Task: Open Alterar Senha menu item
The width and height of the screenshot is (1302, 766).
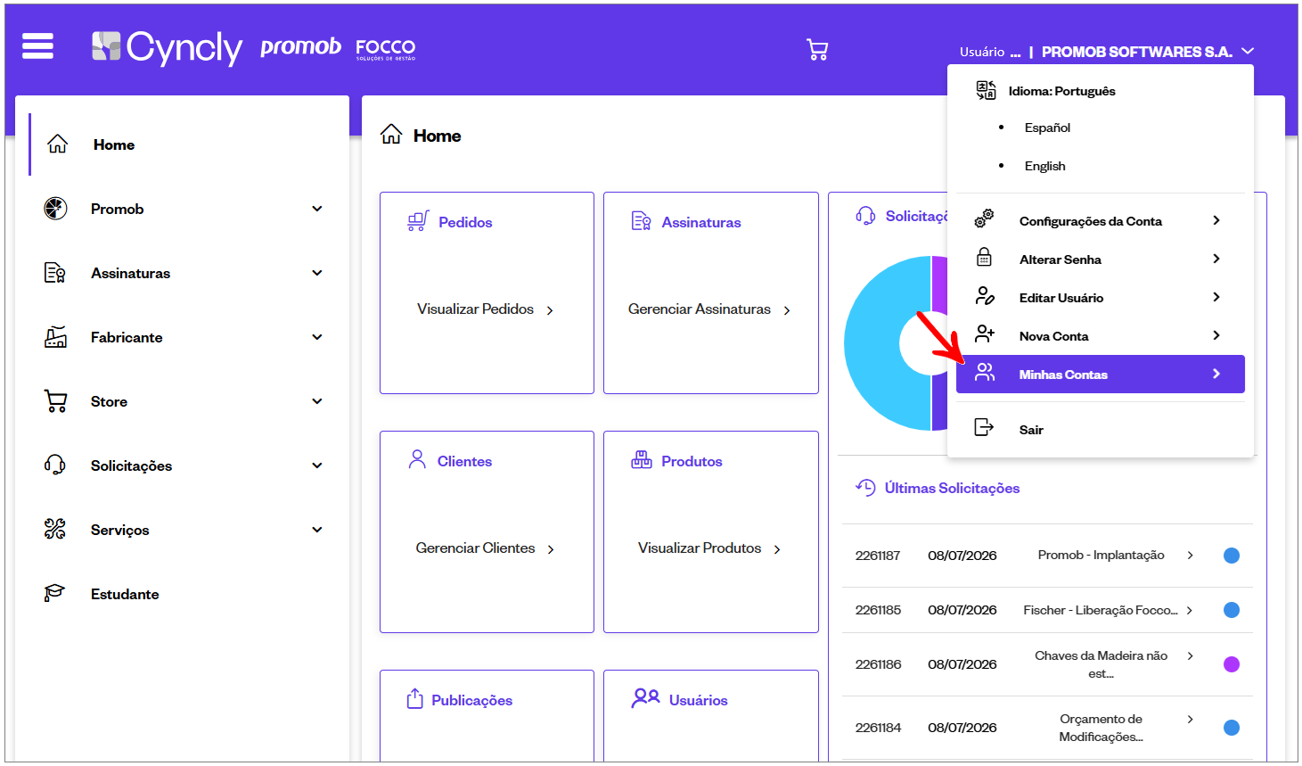Action: [x=1101, y=259]
